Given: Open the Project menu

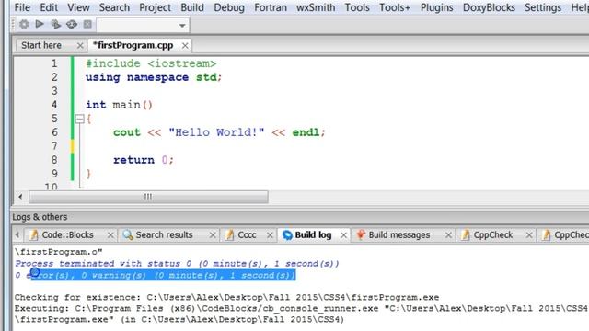Looking at the screenshot, I should point(156,7).
